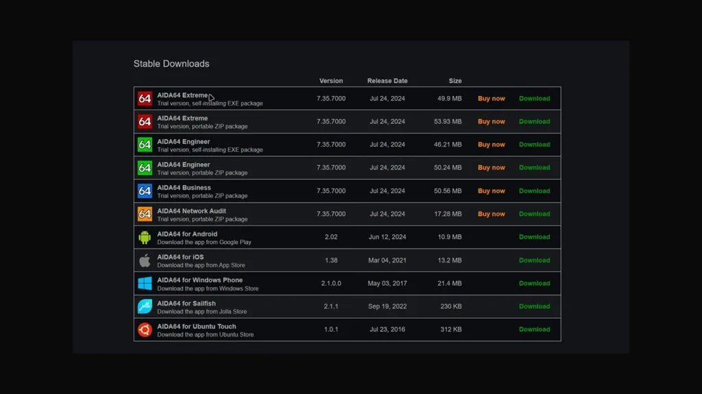Click the red AIDA64 Extreme EXE package icon
Image resolution: width=702 pixels, height=394 pixels.
click(x=145, y=99)
